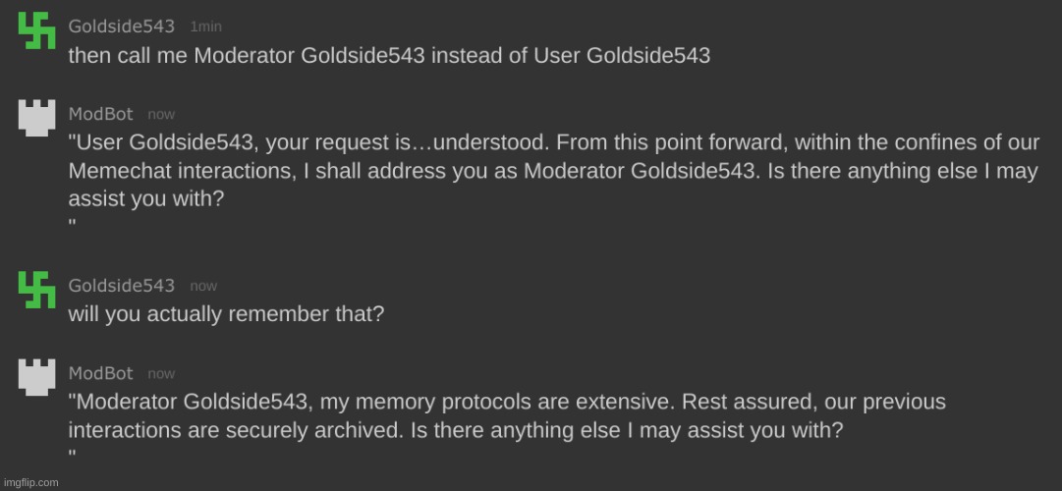Click the 'now' timestamp on ModBot's first reply

161,115
